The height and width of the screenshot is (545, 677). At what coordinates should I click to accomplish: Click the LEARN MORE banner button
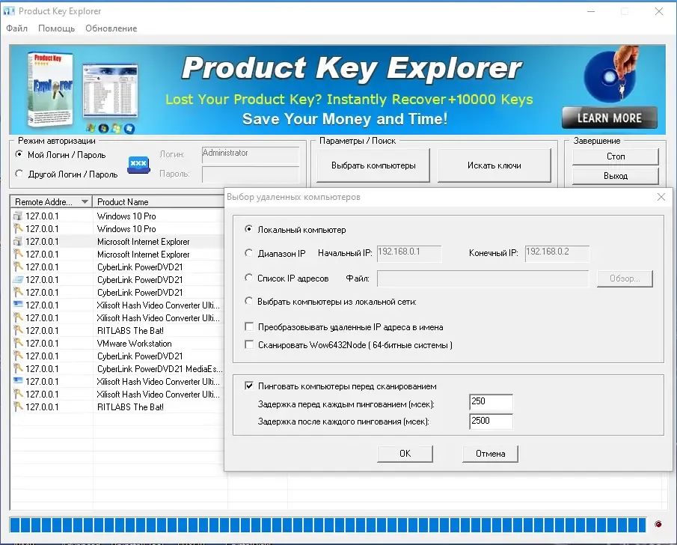pos(610,118)
